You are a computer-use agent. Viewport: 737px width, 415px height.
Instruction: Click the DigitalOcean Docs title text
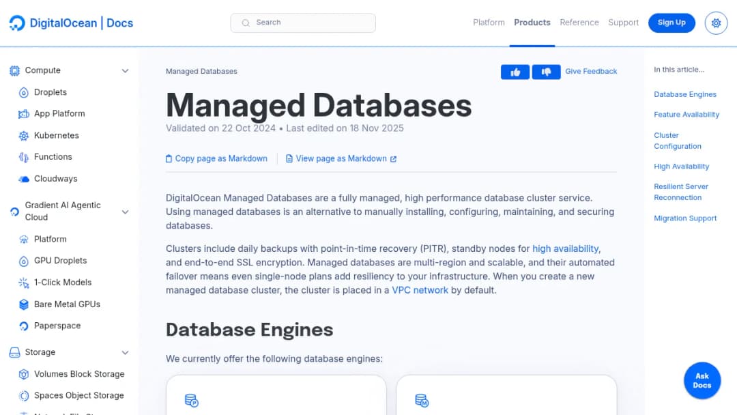81,23
